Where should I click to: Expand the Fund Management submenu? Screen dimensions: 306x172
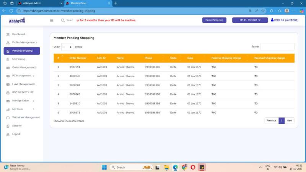point(24,84)
